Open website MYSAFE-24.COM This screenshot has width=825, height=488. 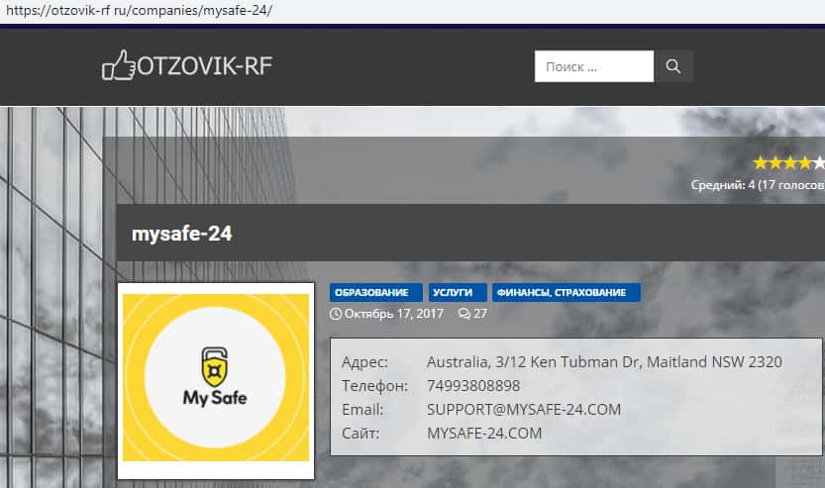pos(484,434)
